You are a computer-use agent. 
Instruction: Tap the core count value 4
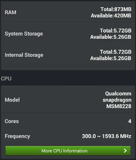point(130,121)
